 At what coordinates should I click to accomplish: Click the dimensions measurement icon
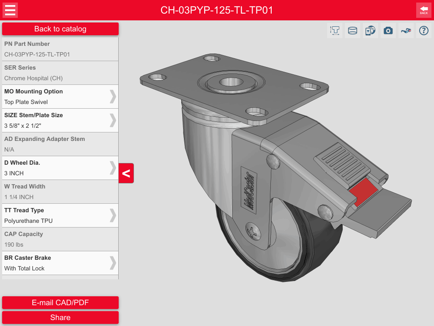coord(334,30)
